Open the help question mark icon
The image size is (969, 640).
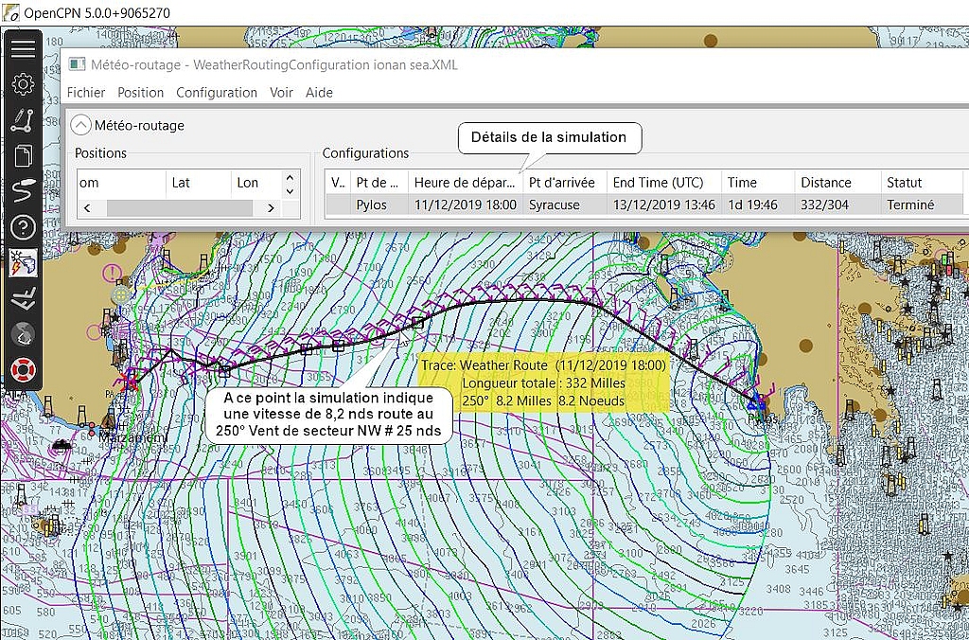pos(23,226)
